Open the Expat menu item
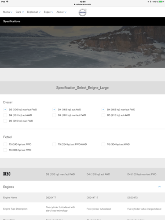 coord(48,12)
